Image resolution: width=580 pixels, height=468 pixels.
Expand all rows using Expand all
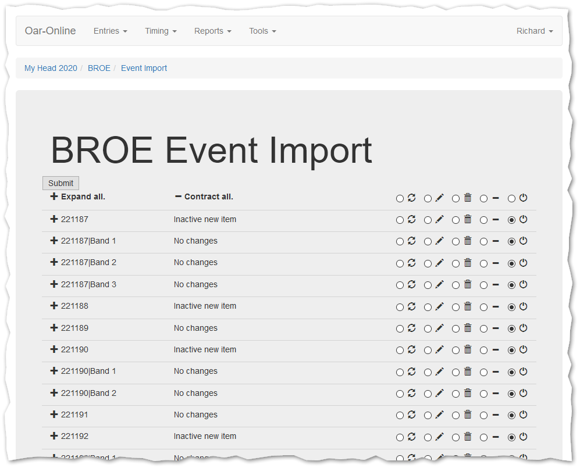coord(78,197)
